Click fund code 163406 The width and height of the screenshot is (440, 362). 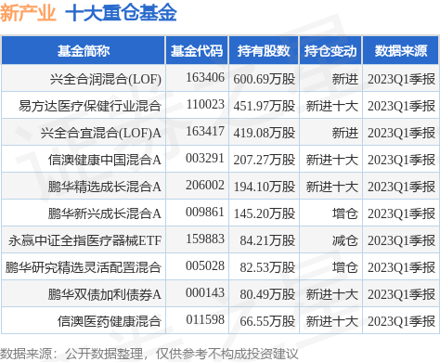pos(205,77)
